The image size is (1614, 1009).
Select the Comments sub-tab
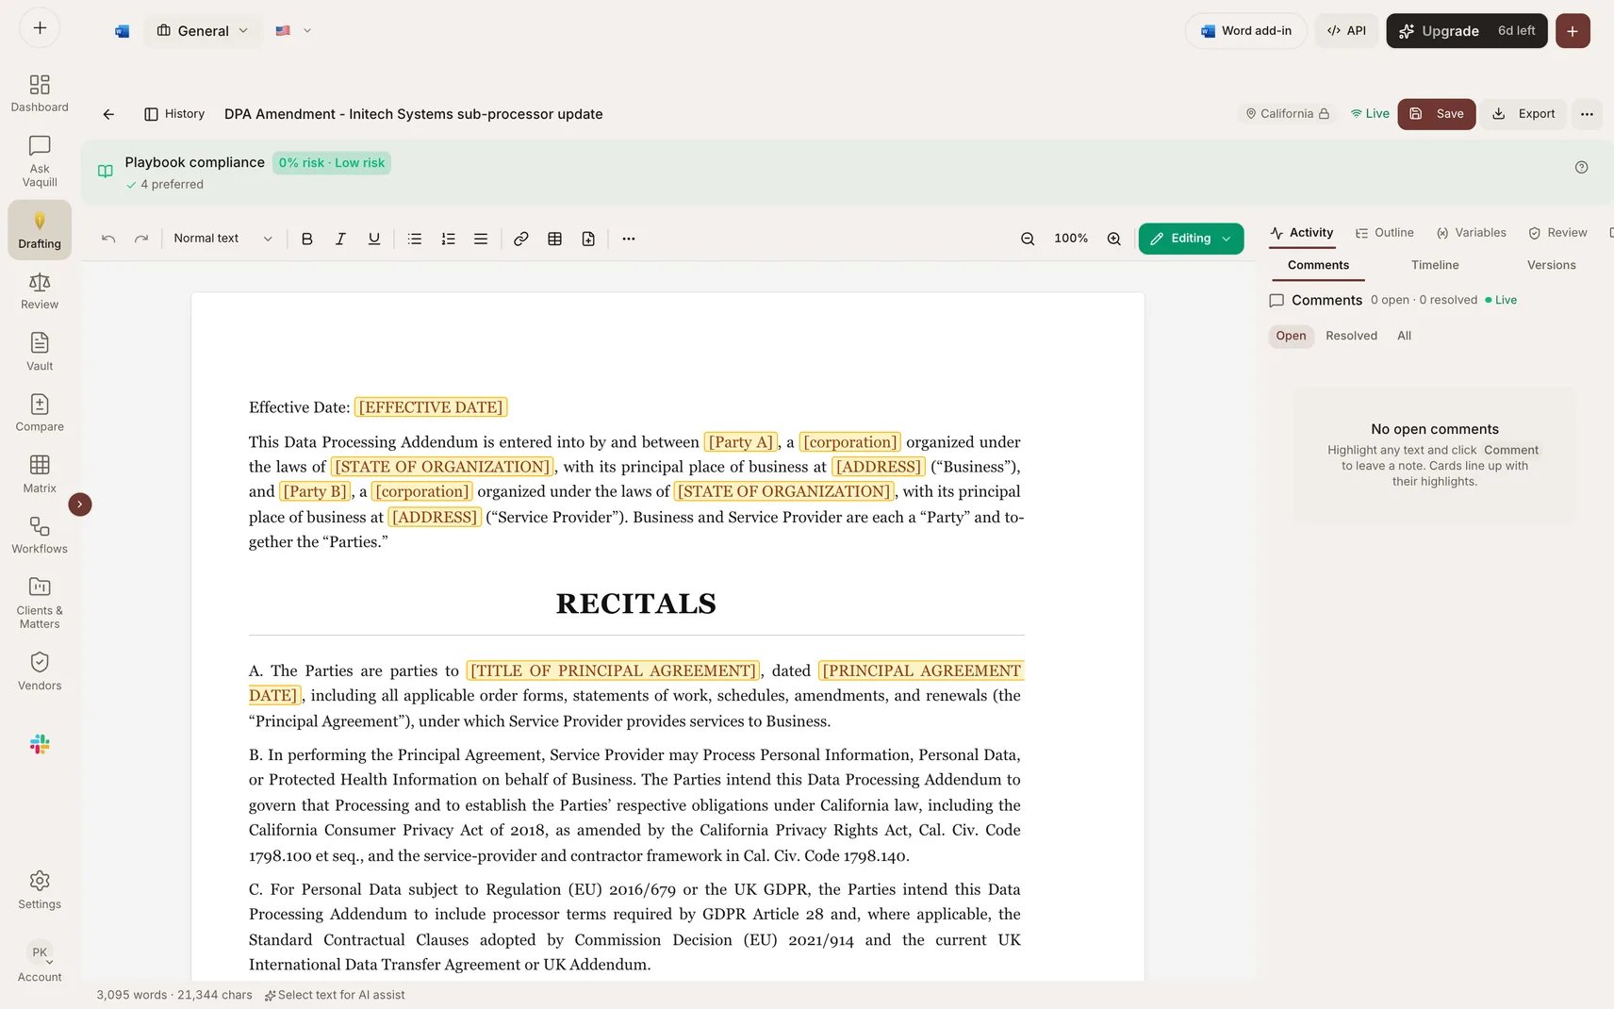(1318, 266)
